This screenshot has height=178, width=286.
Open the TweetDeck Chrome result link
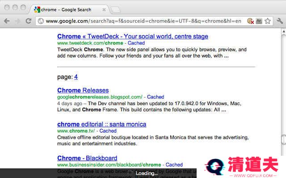point(133,36)
